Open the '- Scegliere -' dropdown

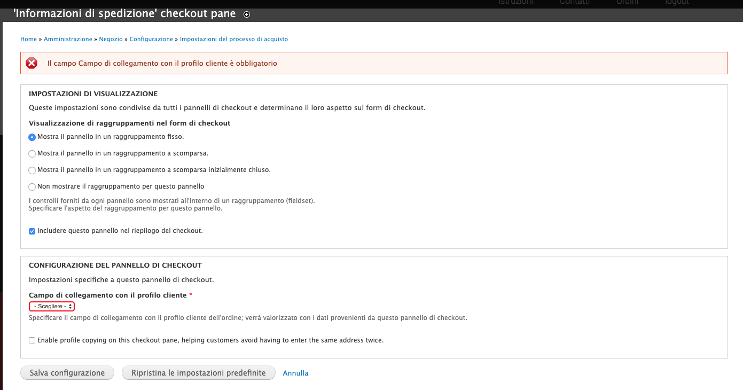(52, 306)
